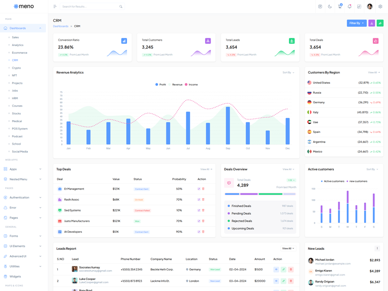Expand the Authentication sidebar menu
Screen dimensions: 388x291
(23, 197)
